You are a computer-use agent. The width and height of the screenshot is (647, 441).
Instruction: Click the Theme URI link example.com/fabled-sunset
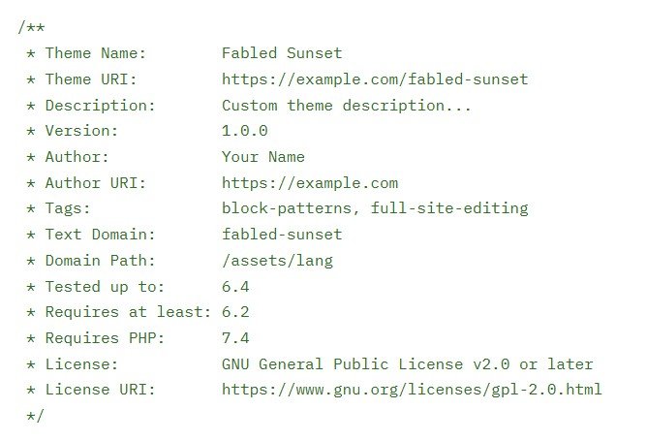tap(375, 79)
